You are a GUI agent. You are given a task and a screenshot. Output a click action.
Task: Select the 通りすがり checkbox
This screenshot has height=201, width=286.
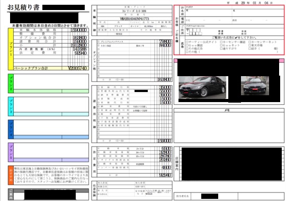point(221,49)
